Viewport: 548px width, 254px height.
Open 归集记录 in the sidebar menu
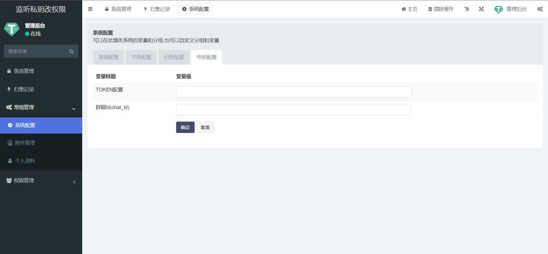coord(41,89)
